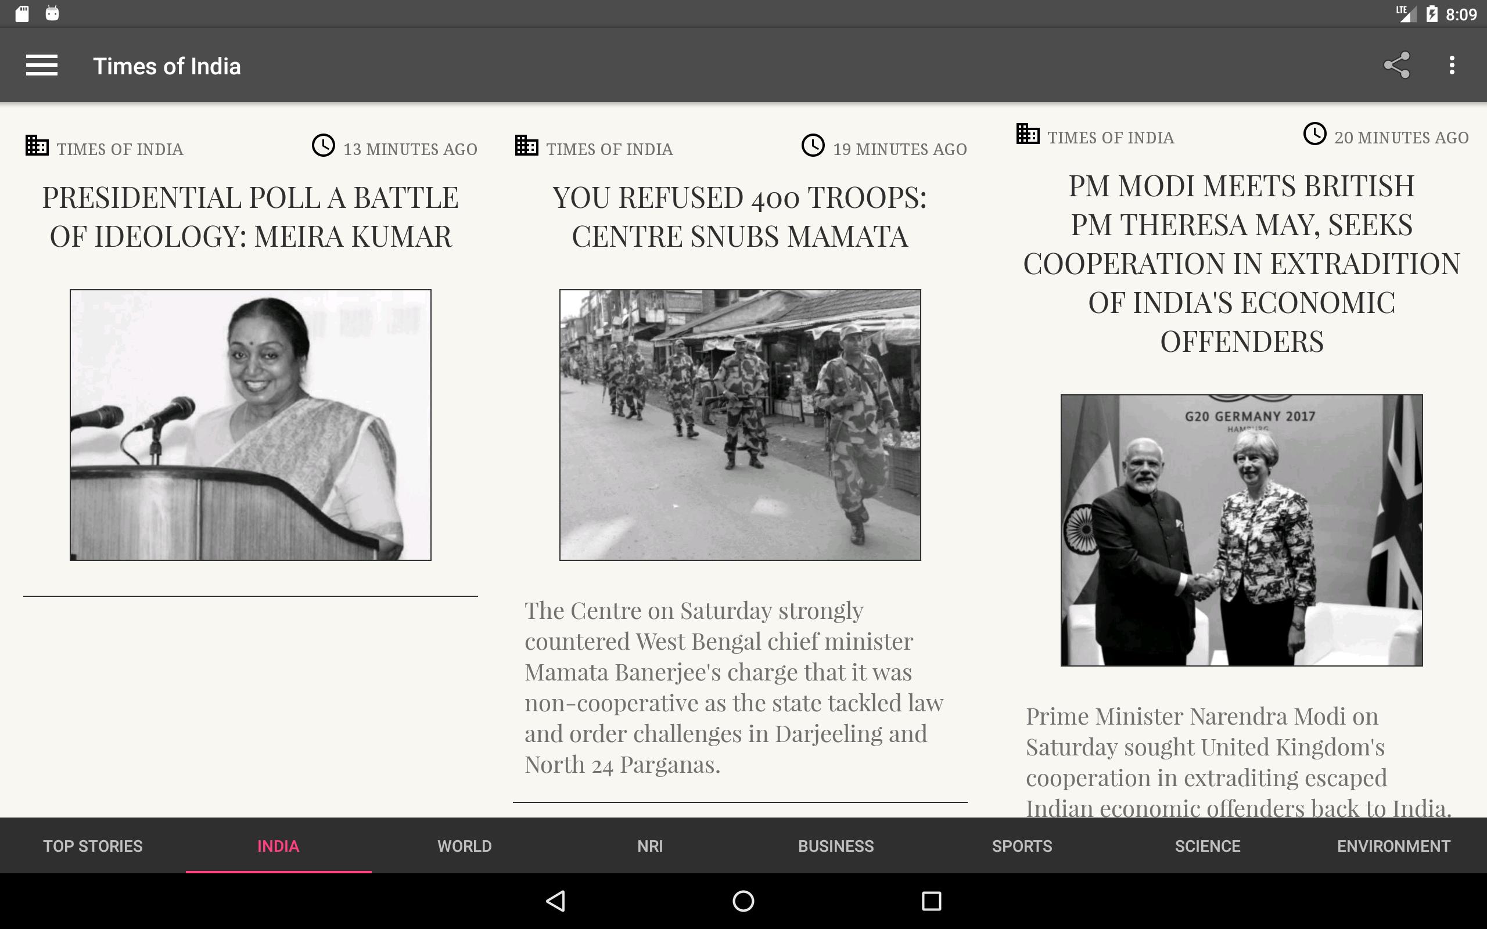
Task: Tap summary starting 'The Centre on Saturday strongly'
Action: coord(734,687)
